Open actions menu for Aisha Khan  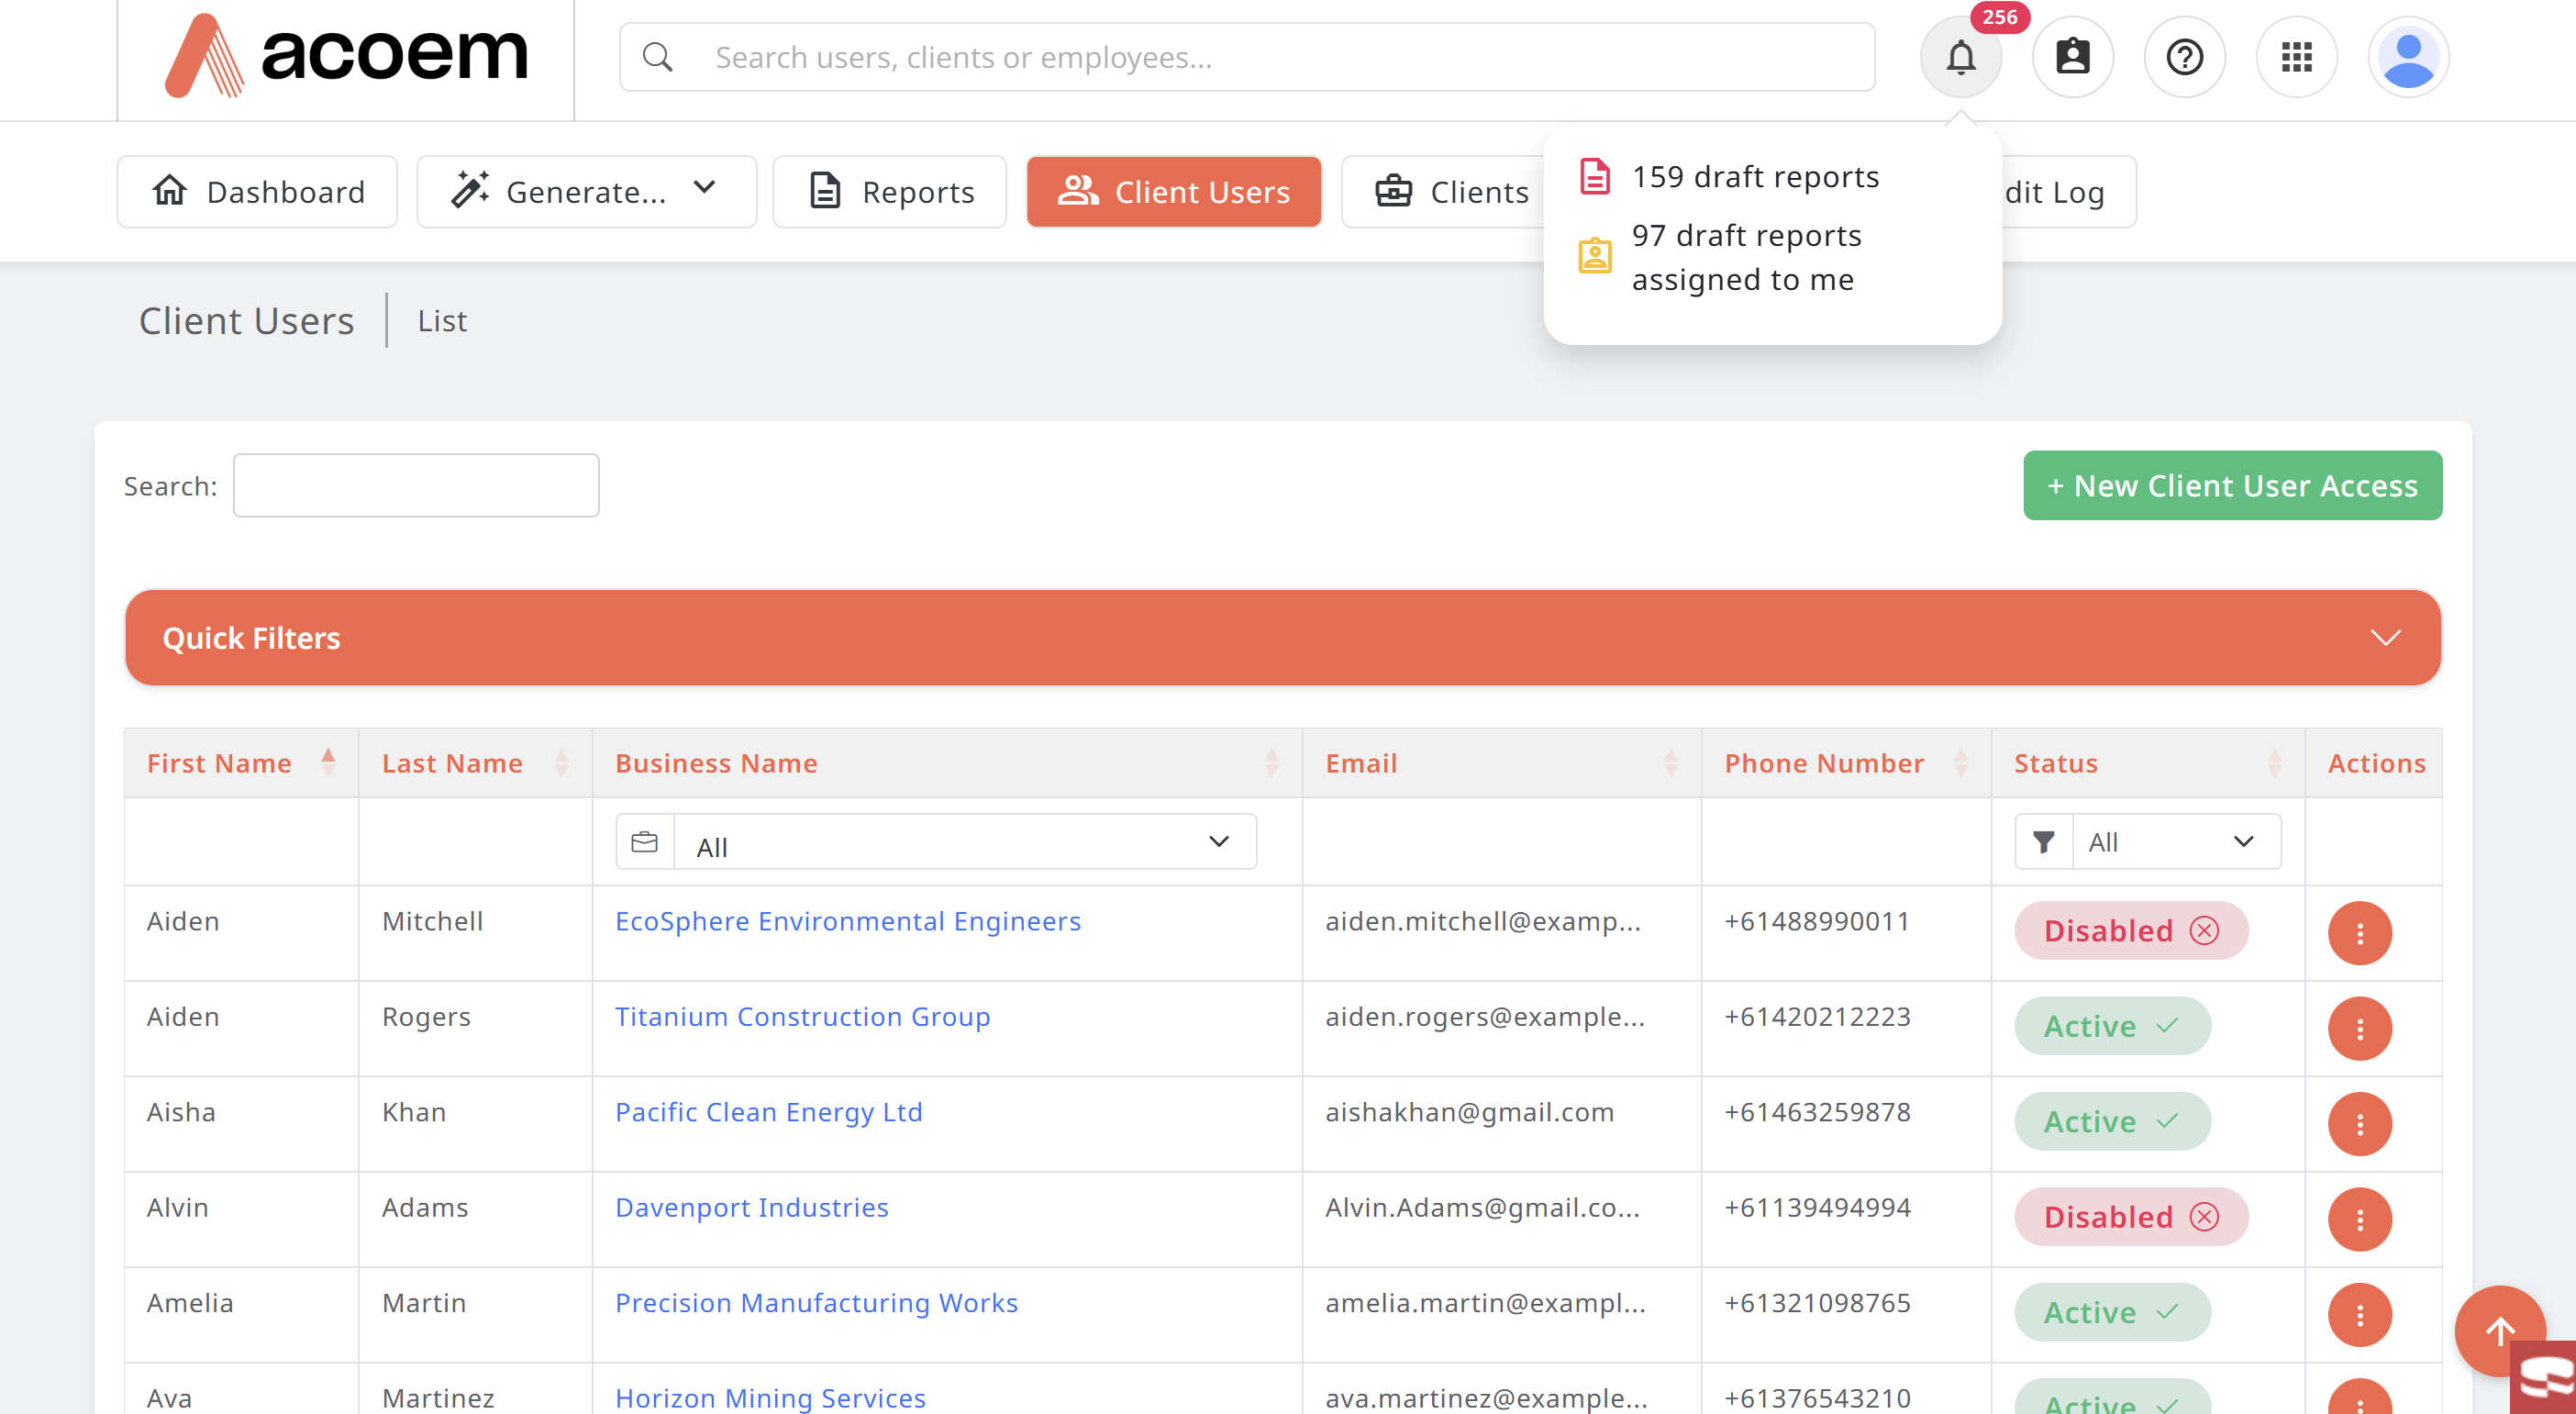(2359, 1124)
